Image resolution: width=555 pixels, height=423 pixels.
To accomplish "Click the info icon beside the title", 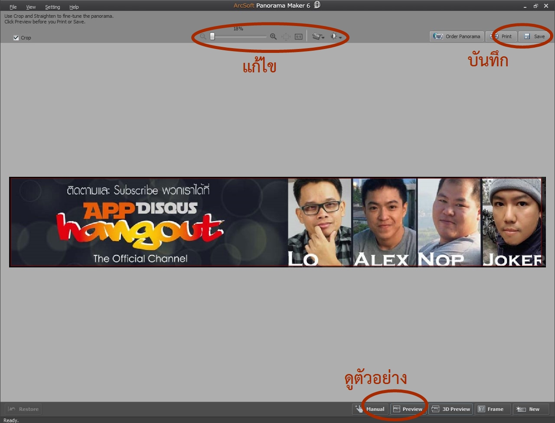I will tap(317, 5).
